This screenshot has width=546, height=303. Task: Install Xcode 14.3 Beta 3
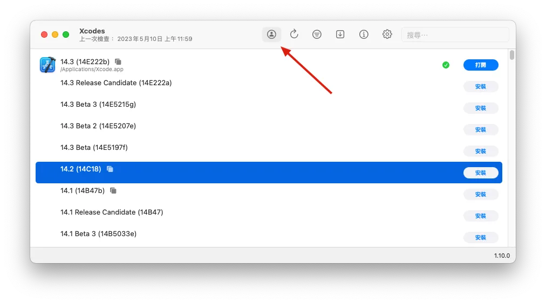(x=480, y=108)
